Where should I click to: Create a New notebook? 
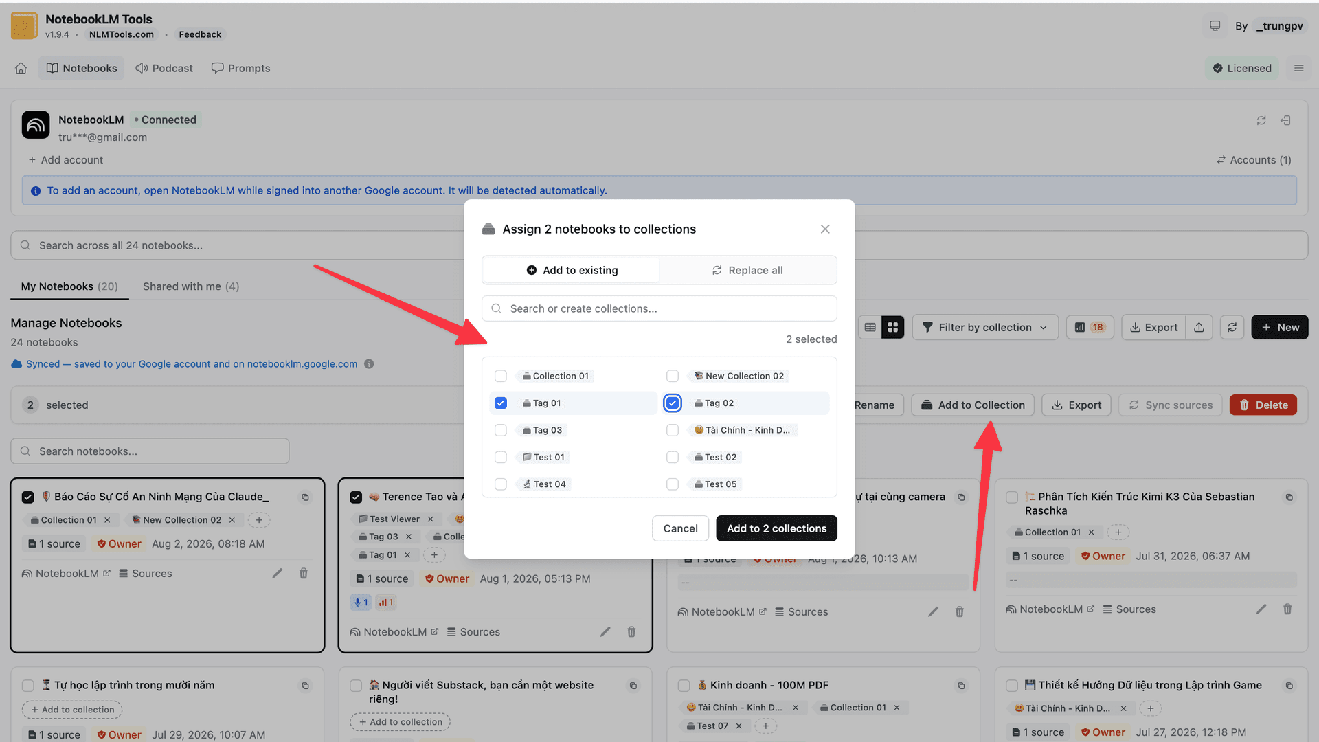(1280, 328)
